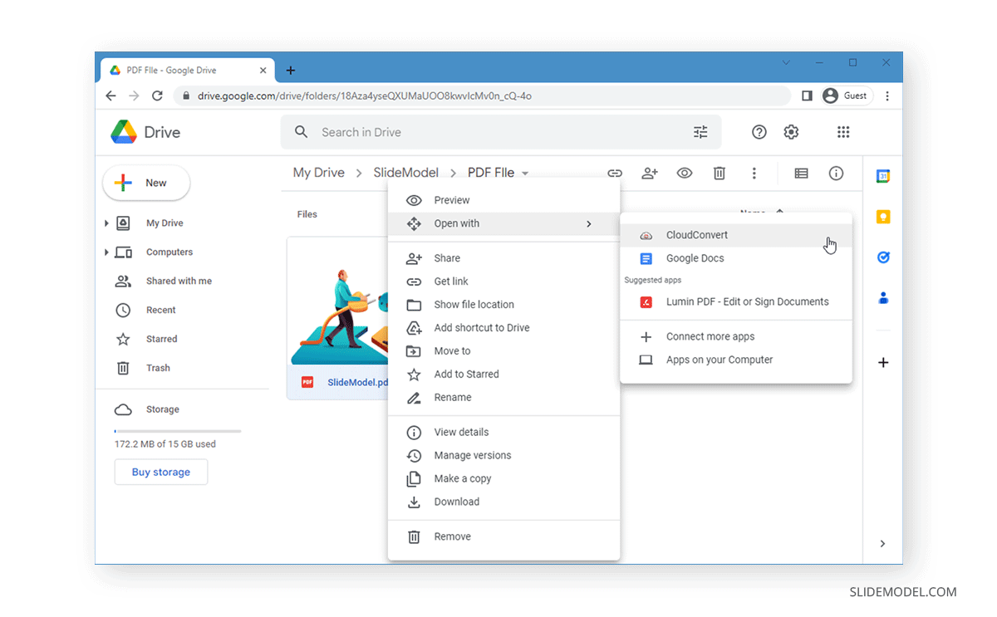
Task: Click the Guest profile button
Action: click(x=845, y=96)
